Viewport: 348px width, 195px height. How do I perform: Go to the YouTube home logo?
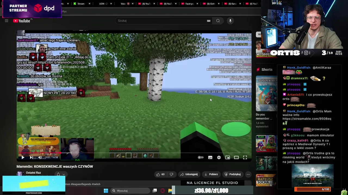(x=21, y=21)
